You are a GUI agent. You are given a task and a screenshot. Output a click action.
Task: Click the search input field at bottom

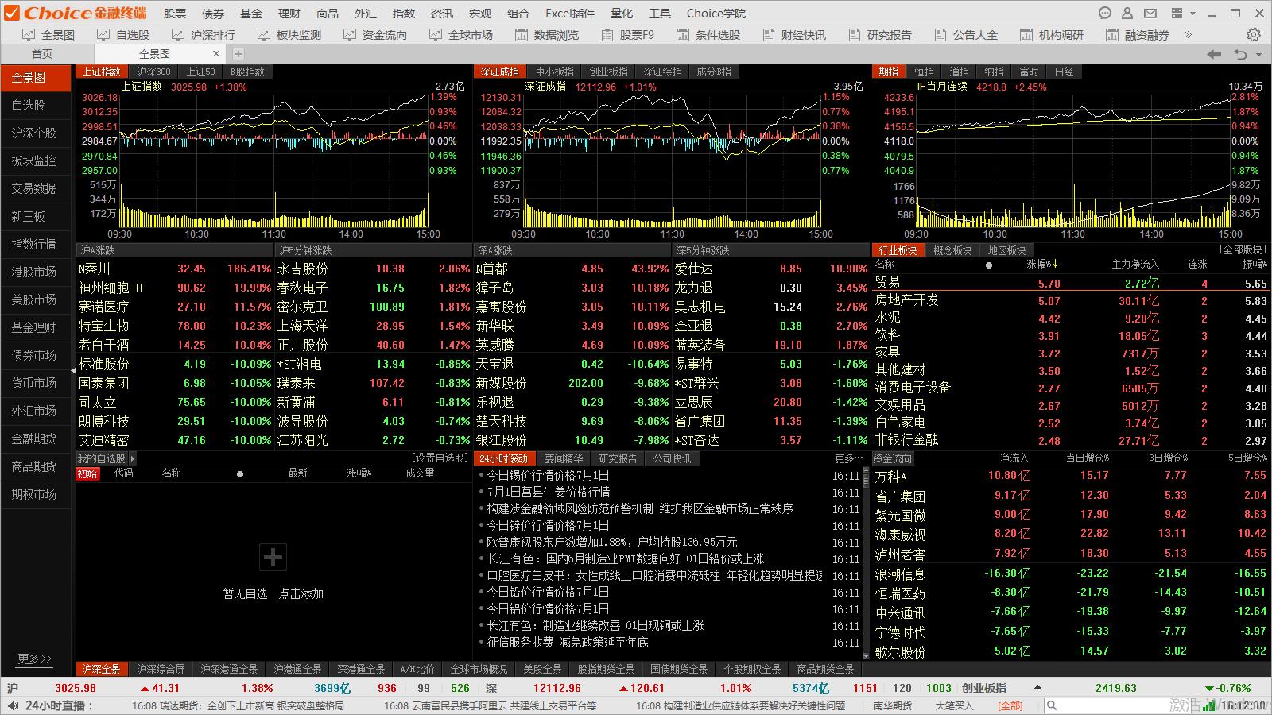[1113, 705]
